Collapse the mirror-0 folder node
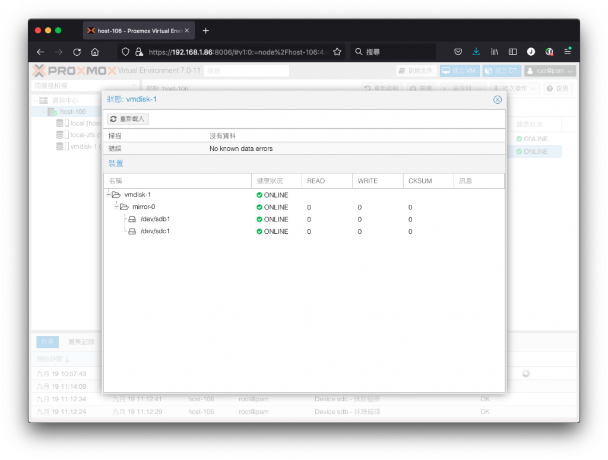 click(x=116, y=207)
